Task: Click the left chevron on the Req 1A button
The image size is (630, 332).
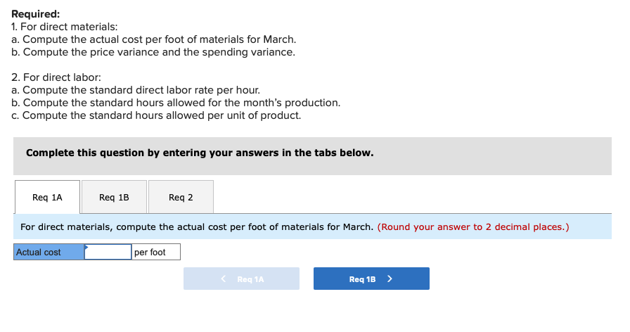Action: click(224, 279)
